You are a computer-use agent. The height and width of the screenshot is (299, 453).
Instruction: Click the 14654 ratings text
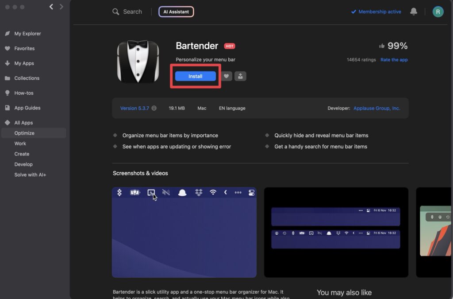pos(361,59)
